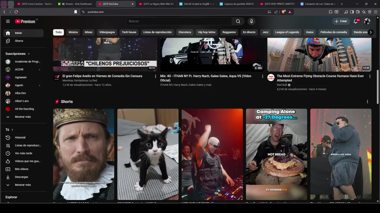This screenshot has width=380, height=213.
Task: Open browser media control music icon
Action: [346, 12]
